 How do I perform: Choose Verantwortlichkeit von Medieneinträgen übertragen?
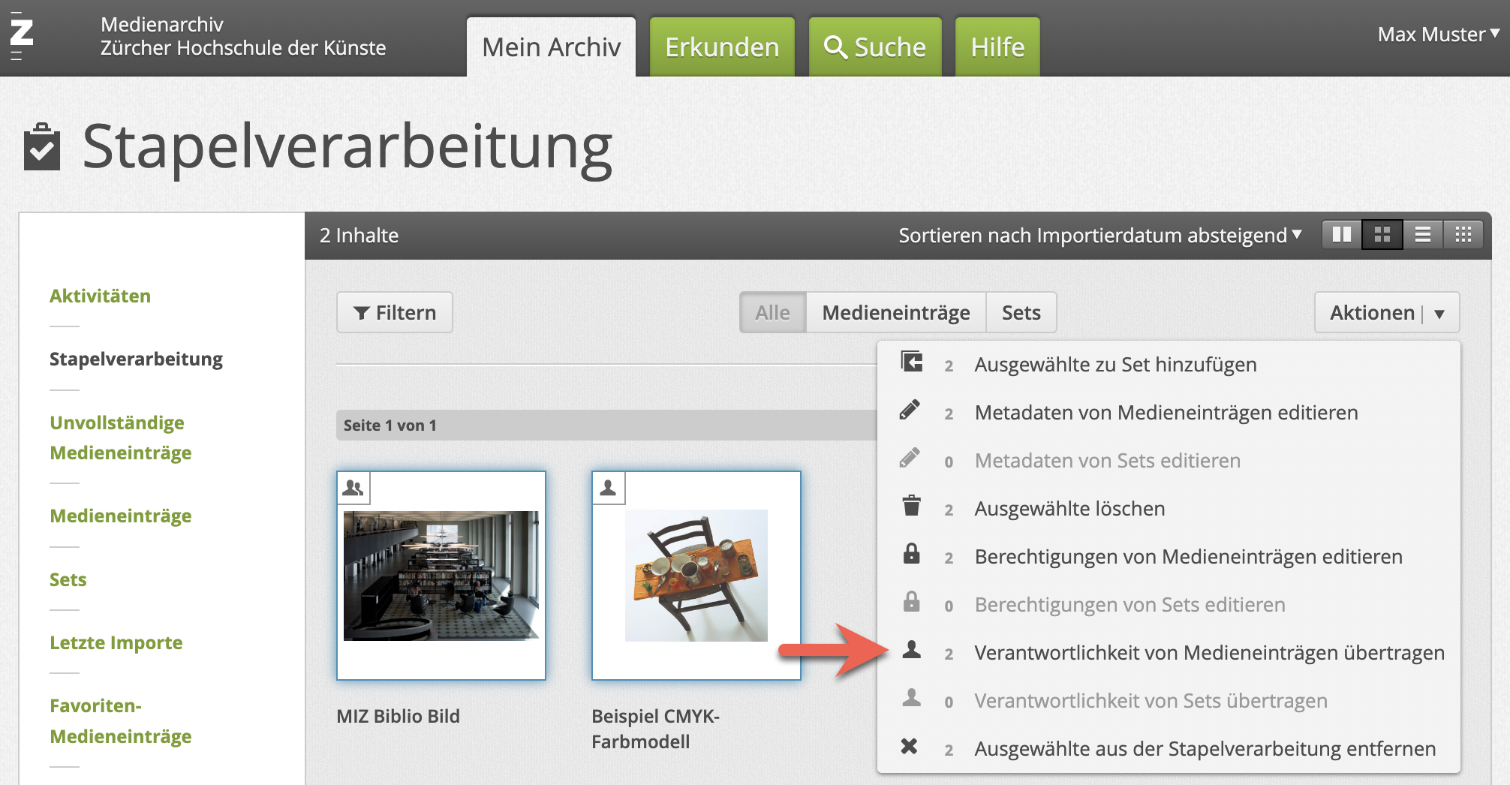(1208, 653)
